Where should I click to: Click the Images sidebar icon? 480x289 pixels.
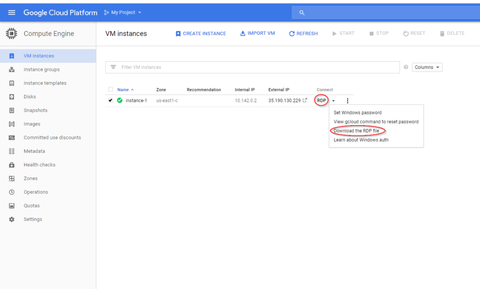[12, 124]
